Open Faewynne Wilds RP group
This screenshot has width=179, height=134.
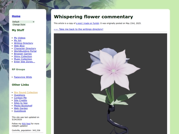[x=23, y=77]
